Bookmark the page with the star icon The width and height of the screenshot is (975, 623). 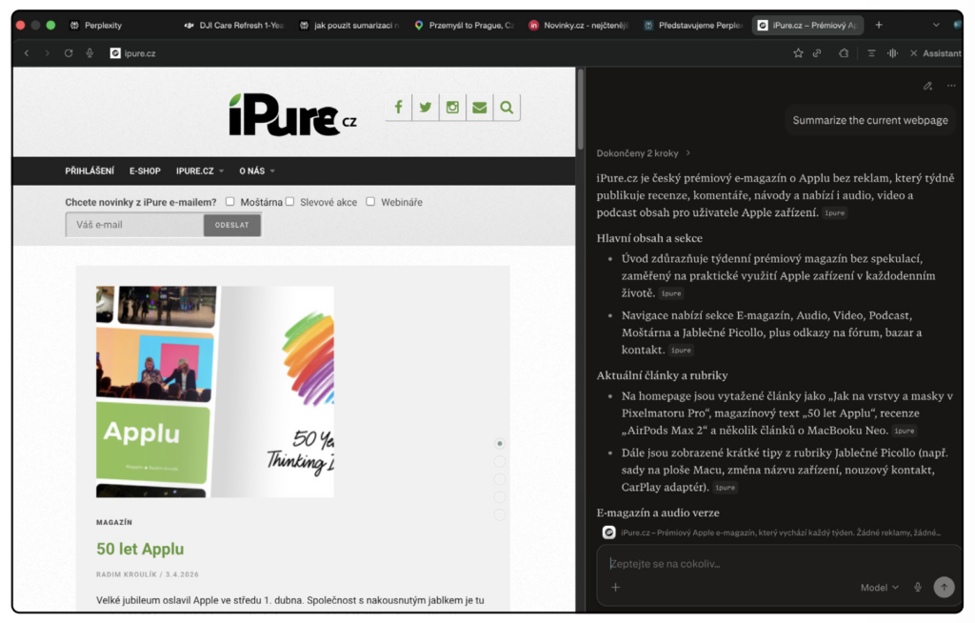point(798,53)
